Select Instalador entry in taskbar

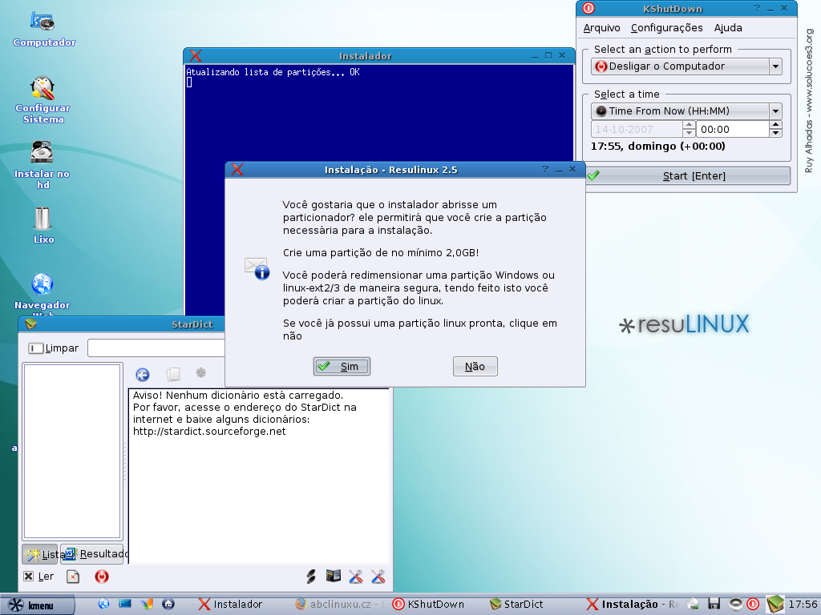[x=231, y=605]
